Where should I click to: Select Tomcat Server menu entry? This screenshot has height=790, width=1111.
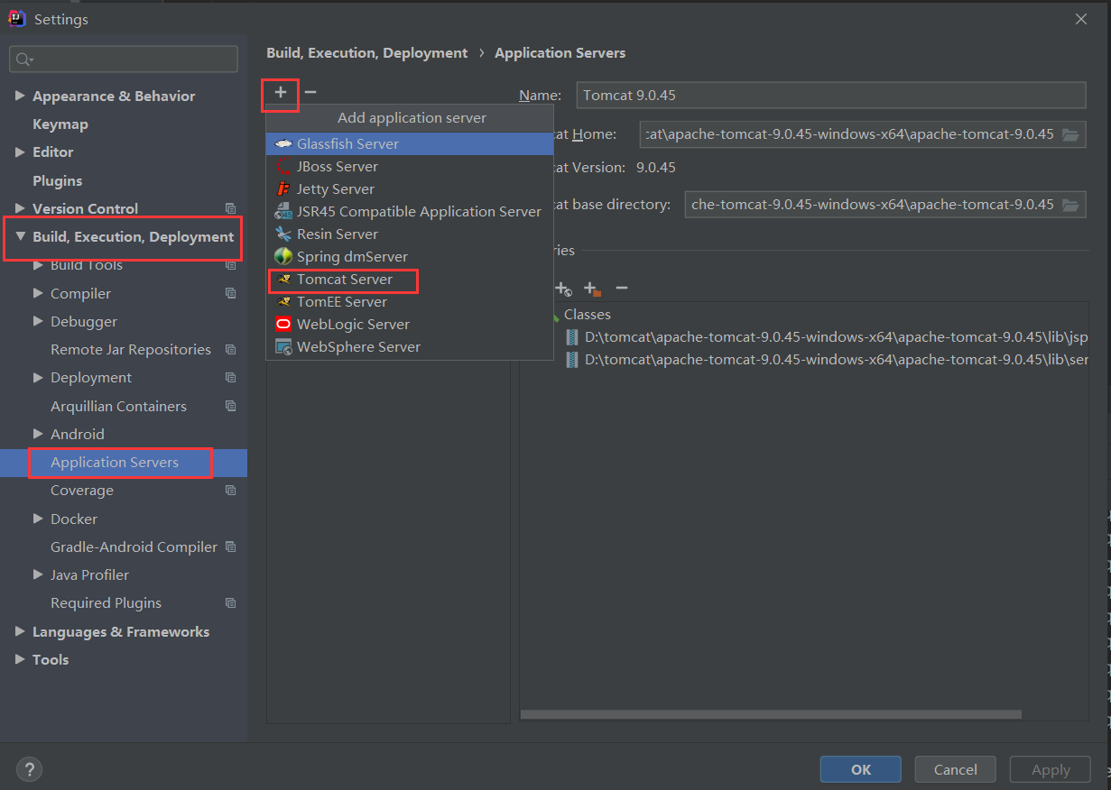410,280
